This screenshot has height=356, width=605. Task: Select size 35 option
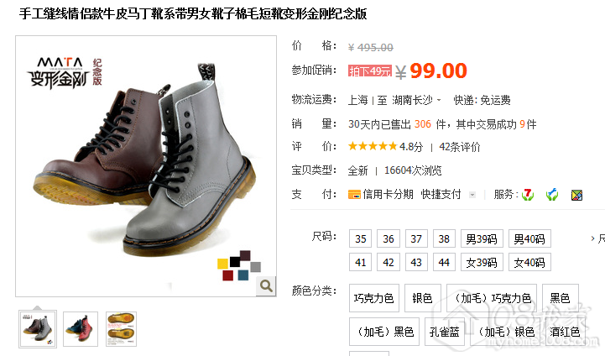click(x=360, y=238)
